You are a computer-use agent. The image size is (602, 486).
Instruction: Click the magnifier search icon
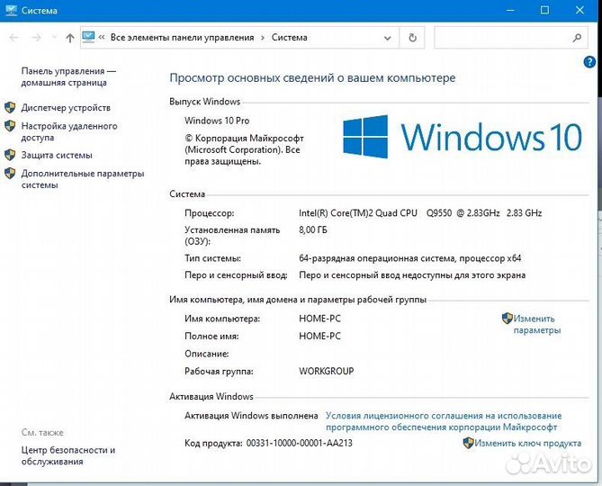pyautogui.click(x=577, y=38)
